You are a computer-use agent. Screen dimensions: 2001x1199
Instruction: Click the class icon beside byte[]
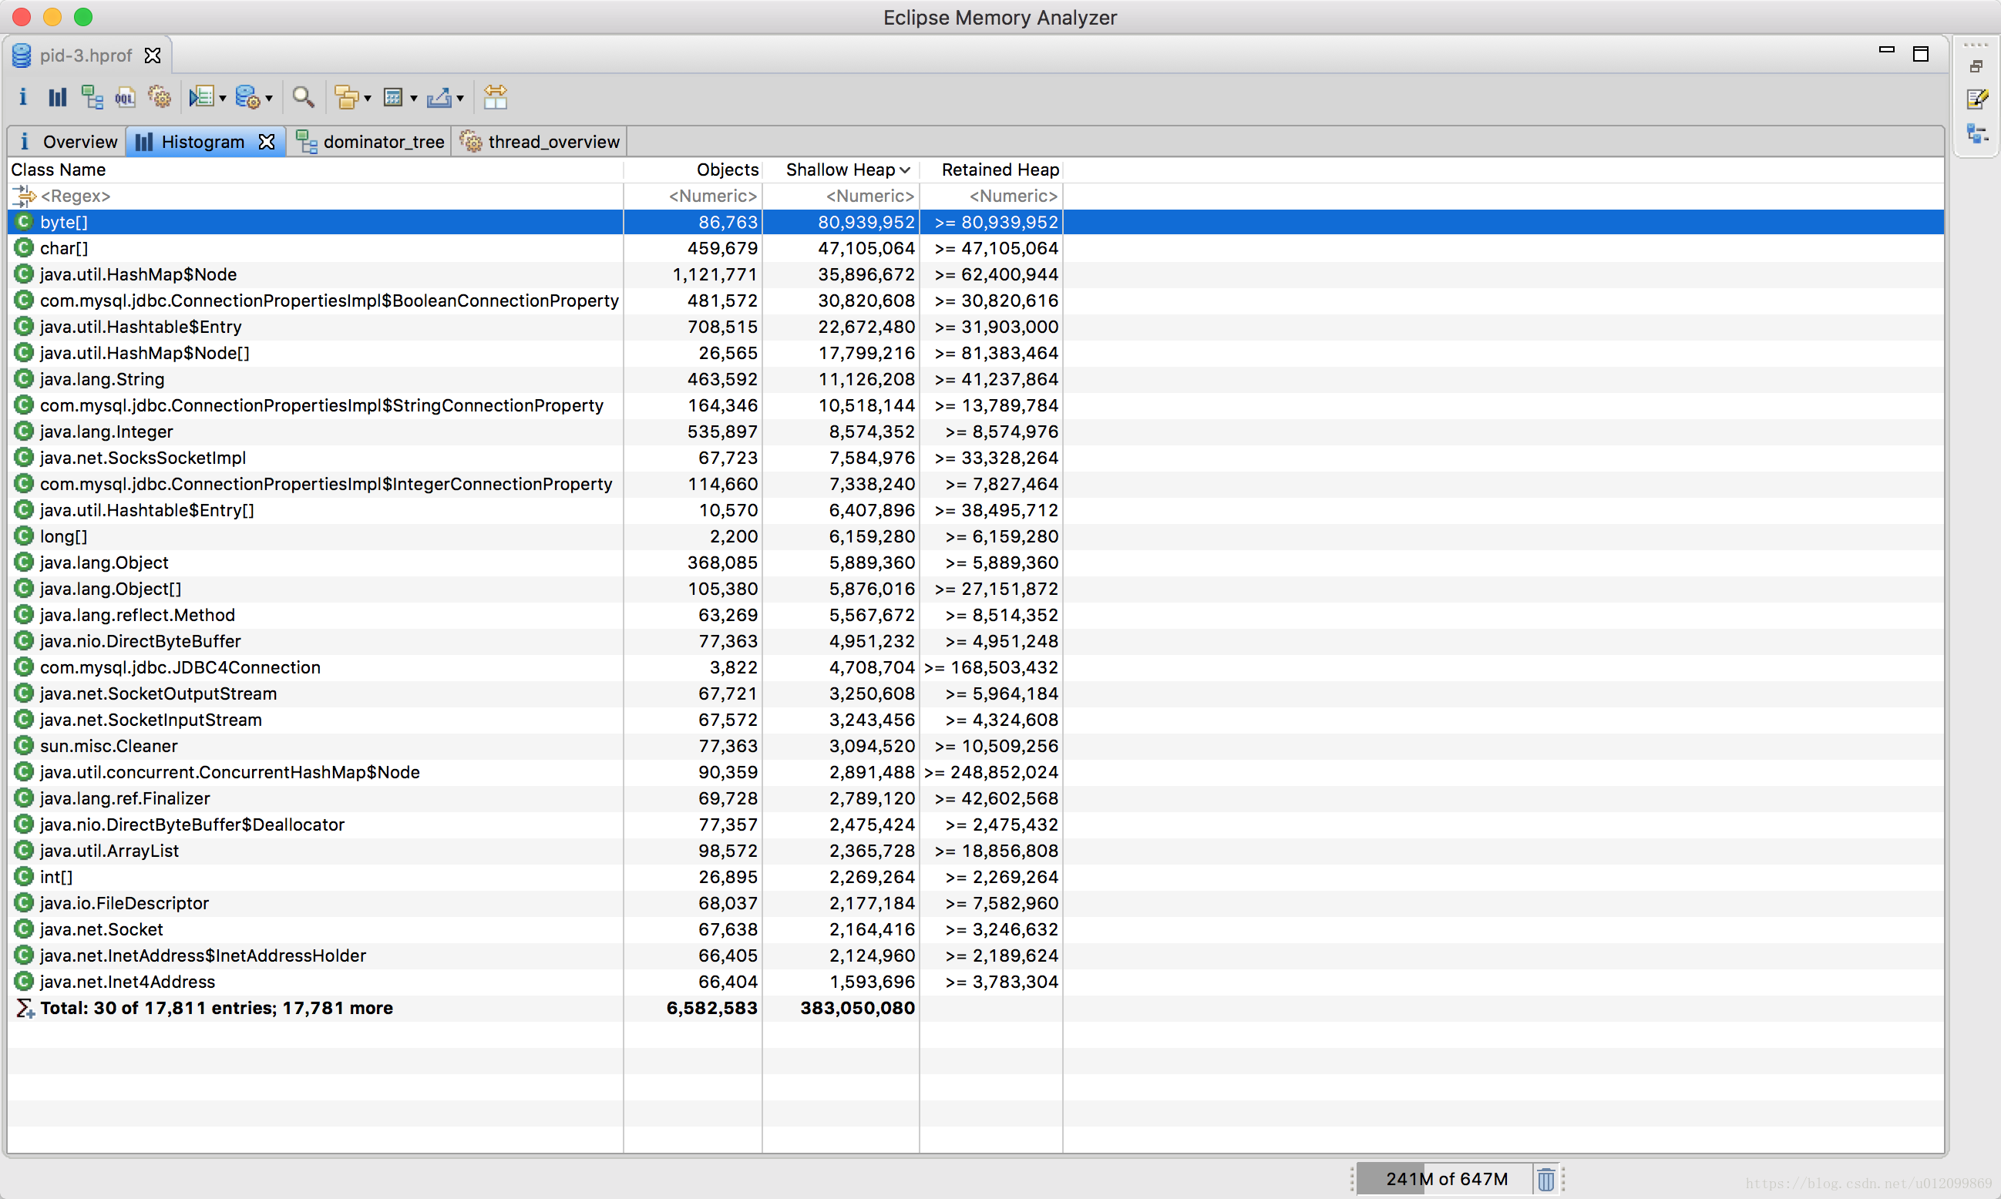coord(24,221)
